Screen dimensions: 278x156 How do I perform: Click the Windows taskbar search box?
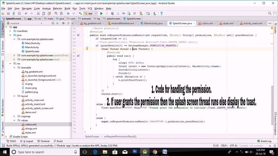(x=44, y=152)
